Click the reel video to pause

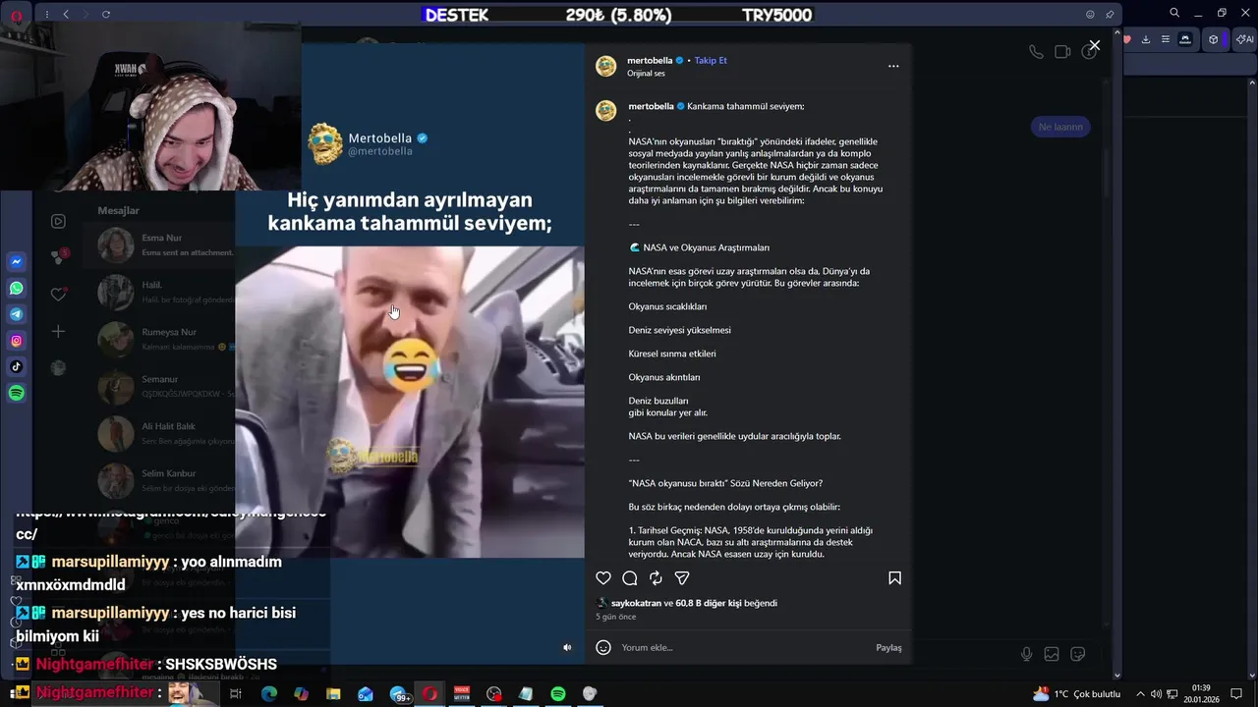point(410,402)
